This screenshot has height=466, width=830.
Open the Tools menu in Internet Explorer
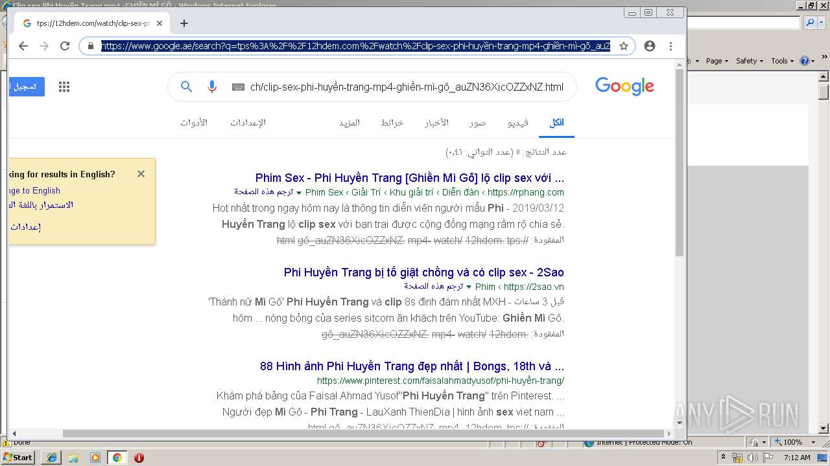point(782,61)
